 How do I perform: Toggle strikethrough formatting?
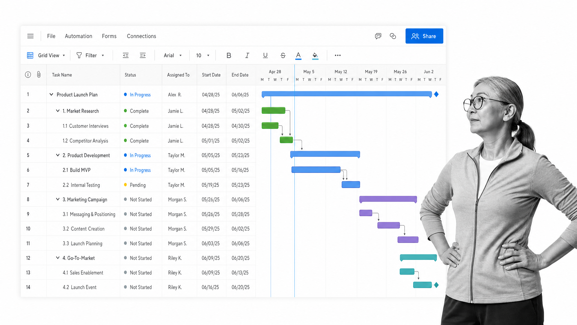pyautogui.click(x=283, y=55)
